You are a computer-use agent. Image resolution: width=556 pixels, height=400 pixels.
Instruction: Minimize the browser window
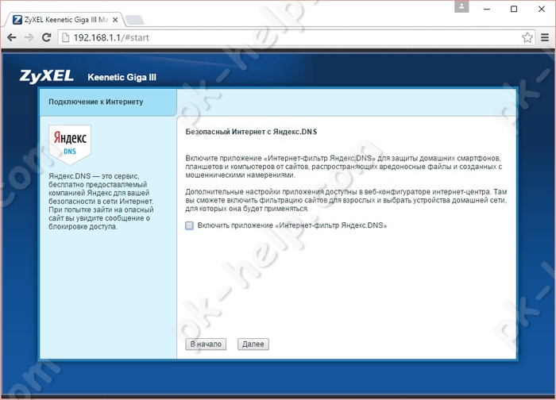pyautogui.click(x=487, y=10)
